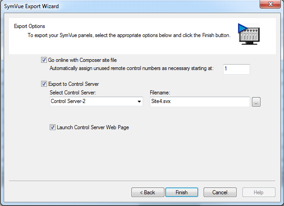Click Finish to export panels

point(182,192)
